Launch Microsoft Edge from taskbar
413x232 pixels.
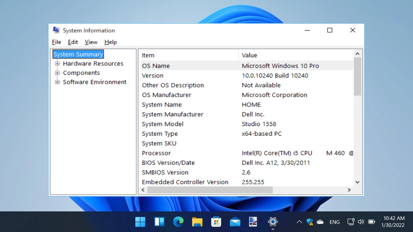pos(178,222)
